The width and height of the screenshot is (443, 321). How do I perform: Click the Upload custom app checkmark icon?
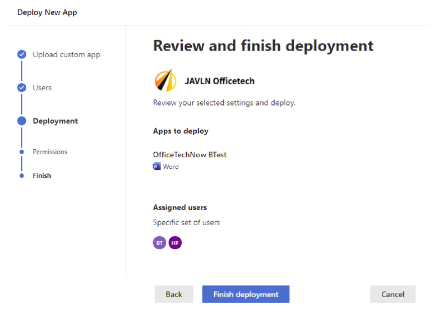(22, 54)
